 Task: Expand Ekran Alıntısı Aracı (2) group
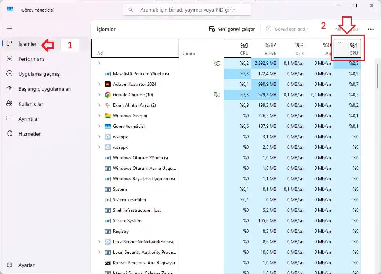coord(99,105)
